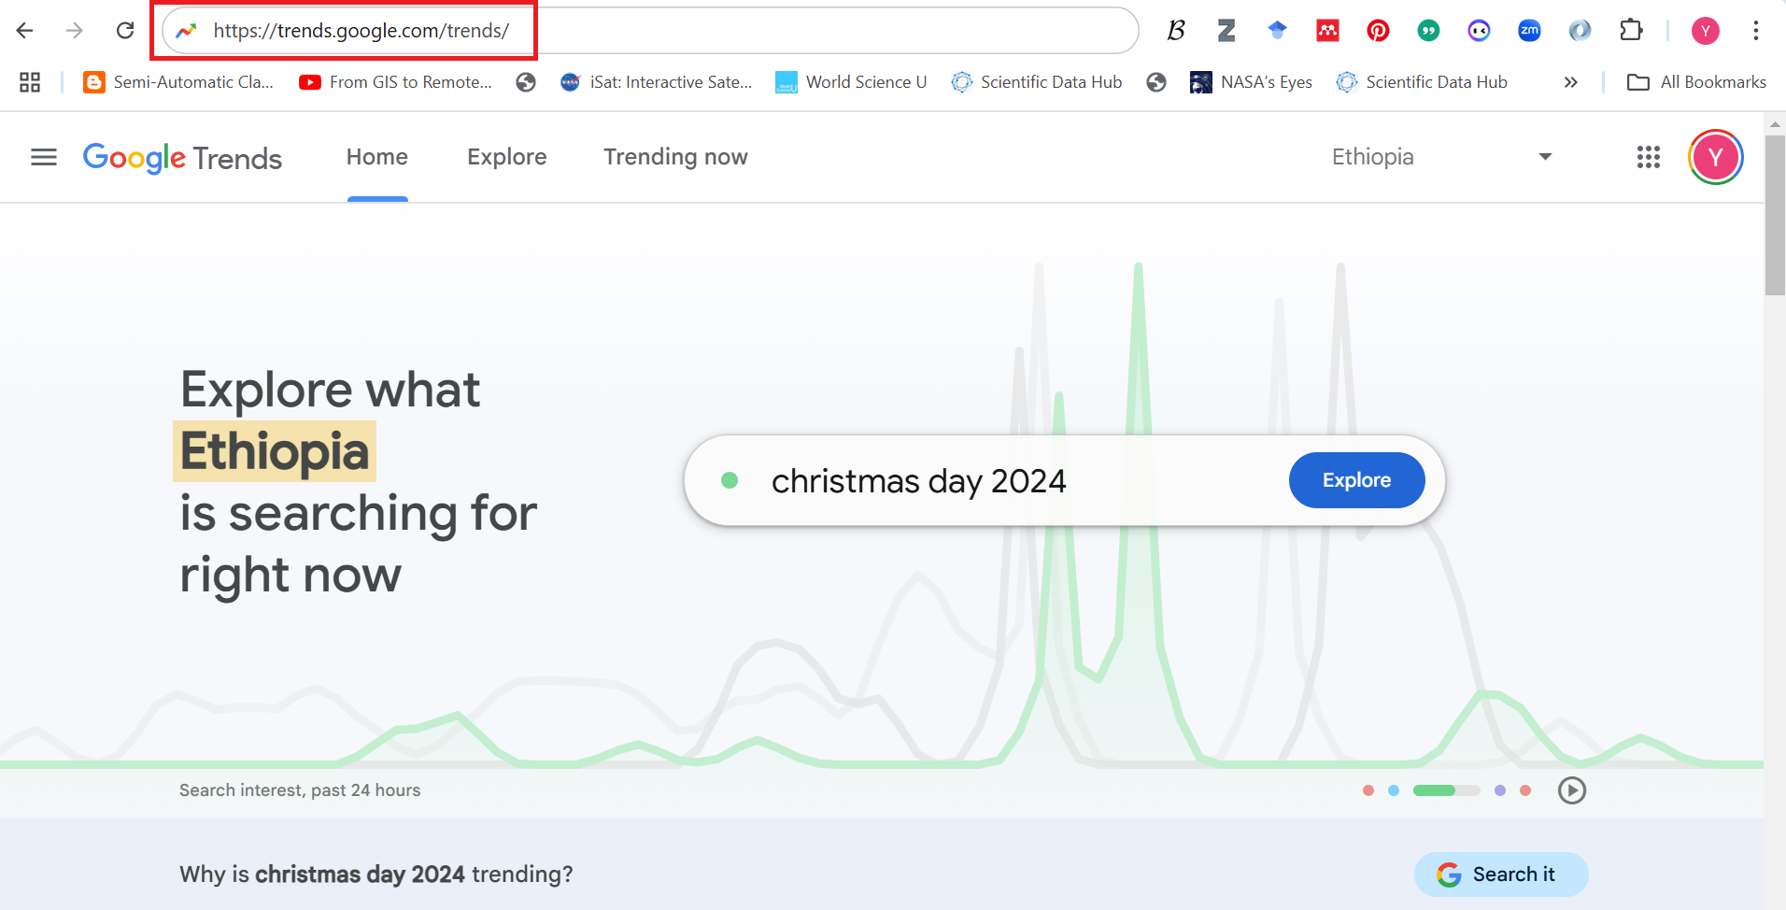Image resolution: width=1786 pixels, height=910 pixels.
Task: Open Semi-Automatic Cla... bookmark
Action: (178, 82)
